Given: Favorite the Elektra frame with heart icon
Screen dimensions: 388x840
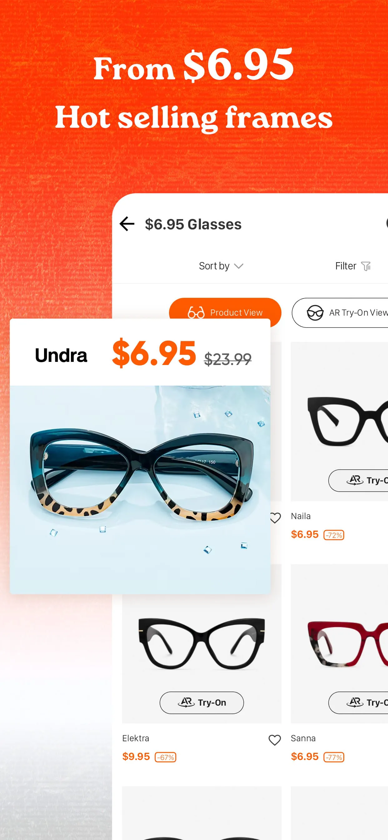Looking at the screenshot, I should click(275, 740).
